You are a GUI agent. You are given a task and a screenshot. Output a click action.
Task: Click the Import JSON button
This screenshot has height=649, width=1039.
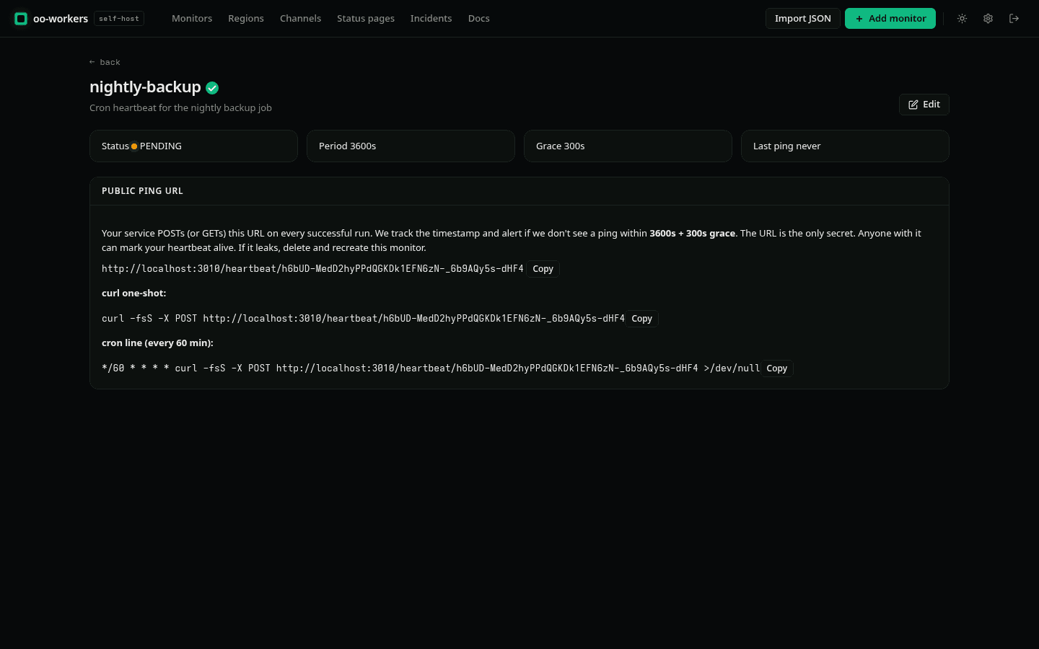802,19
